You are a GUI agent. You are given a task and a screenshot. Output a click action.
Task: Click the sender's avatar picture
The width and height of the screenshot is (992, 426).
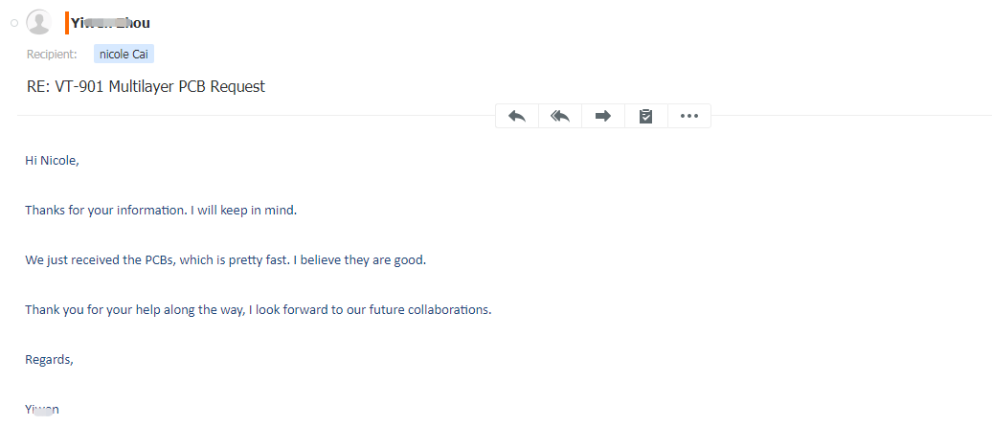click(38, 22)
